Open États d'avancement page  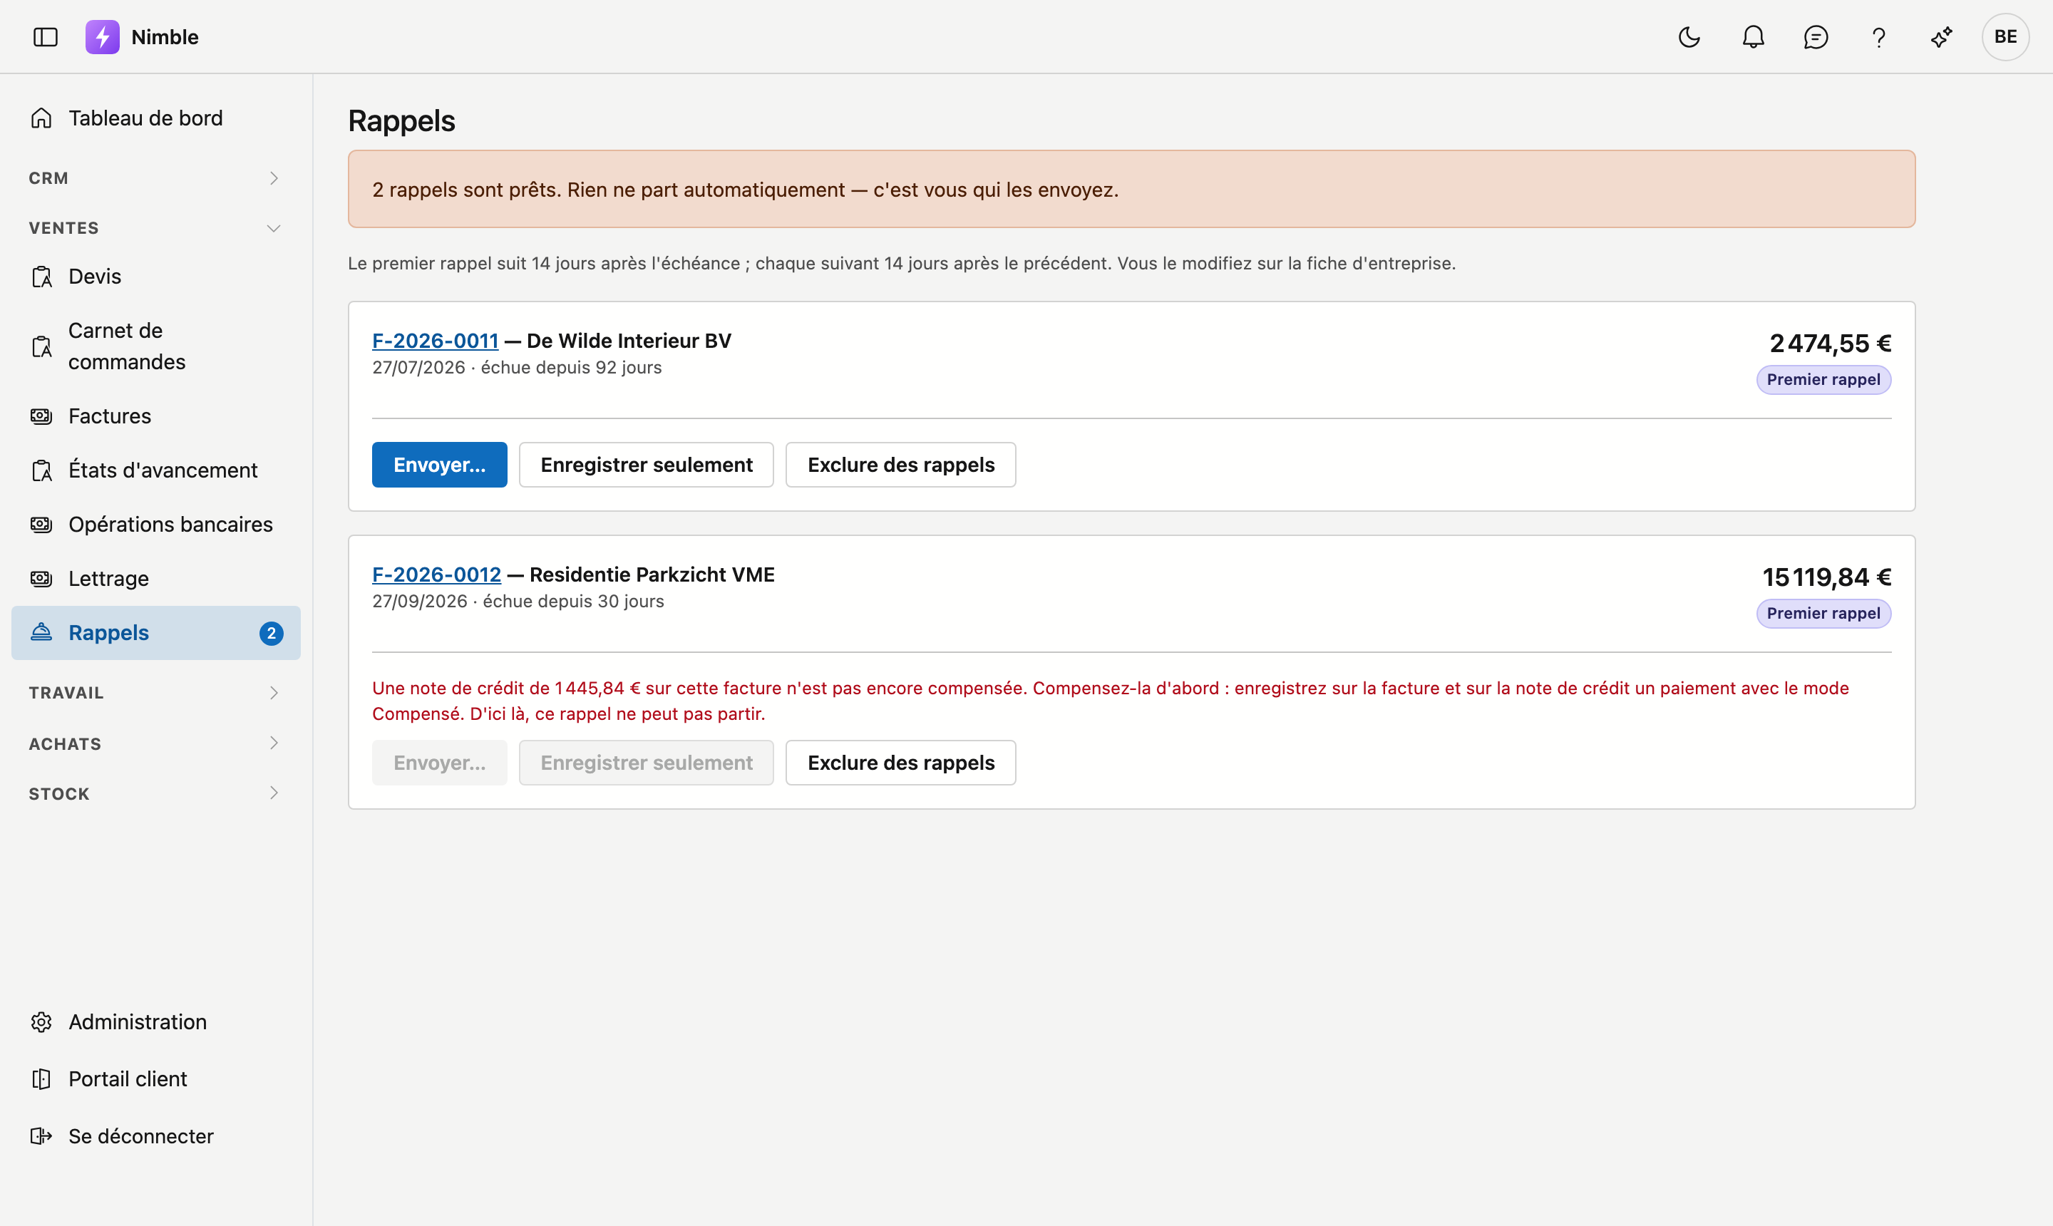click(x=156, y=470)
